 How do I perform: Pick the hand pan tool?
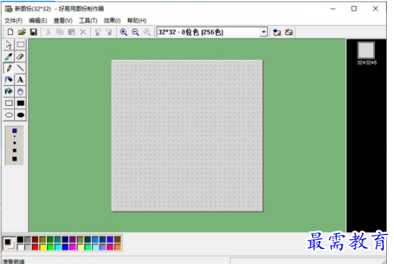(x=21, y=92)
